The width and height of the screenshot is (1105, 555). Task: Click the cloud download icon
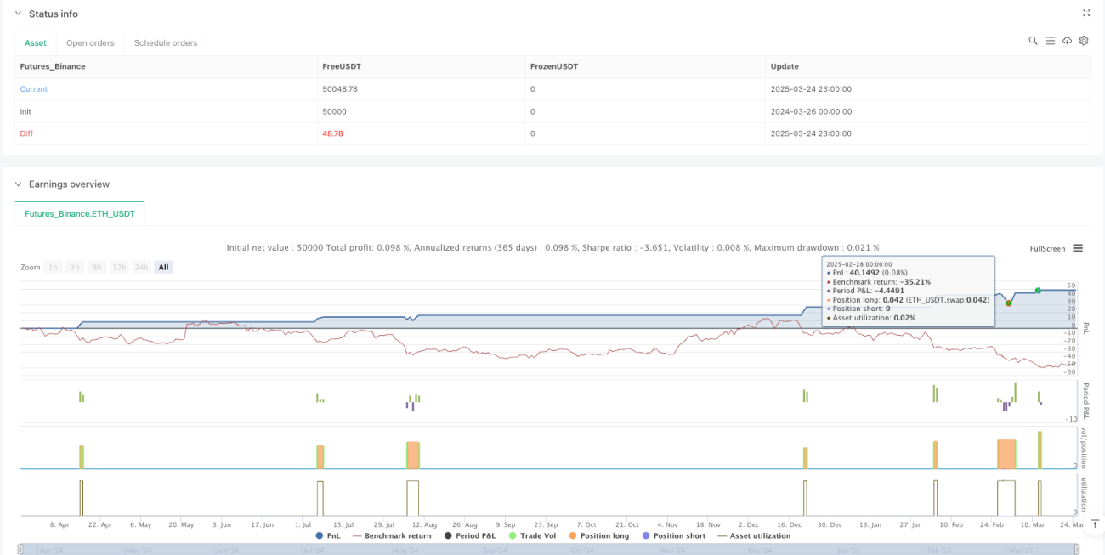[x=1068, y=41]
